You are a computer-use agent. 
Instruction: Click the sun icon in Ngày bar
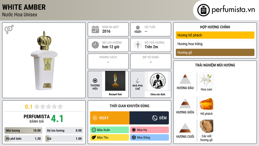click(x=95, y=118)
